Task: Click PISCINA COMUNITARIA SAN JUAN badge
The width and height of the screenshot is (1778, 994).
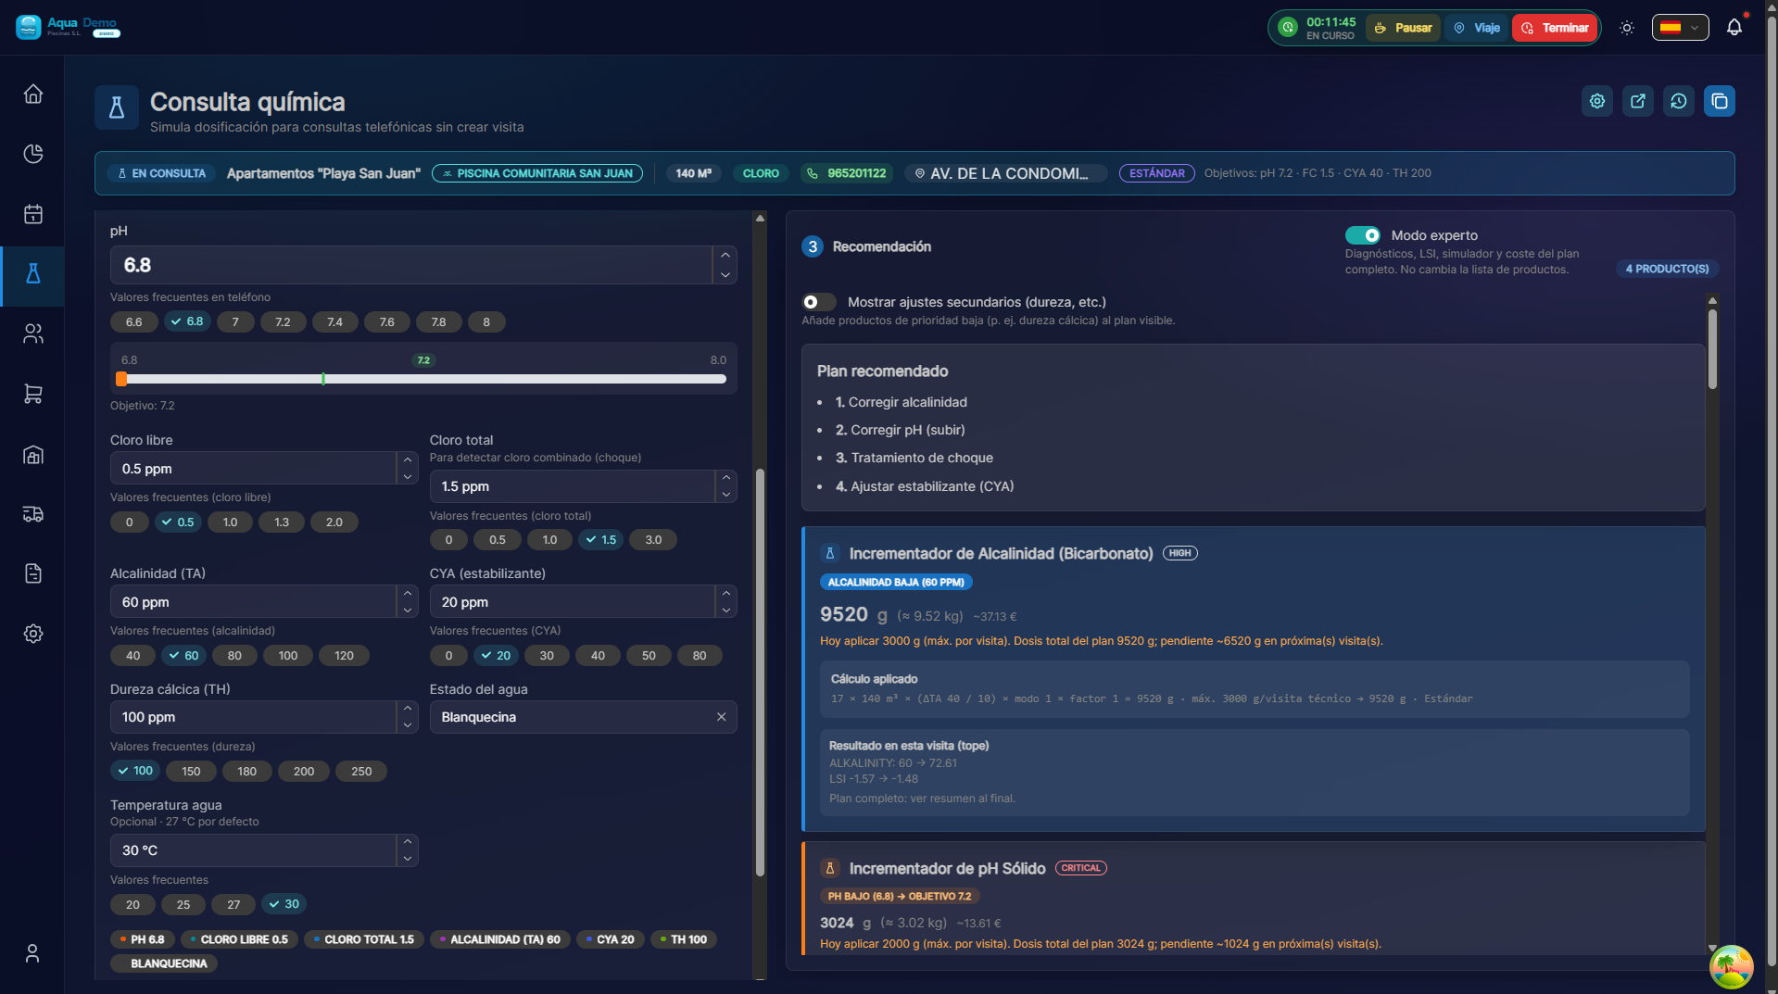Action: point(537,173)
